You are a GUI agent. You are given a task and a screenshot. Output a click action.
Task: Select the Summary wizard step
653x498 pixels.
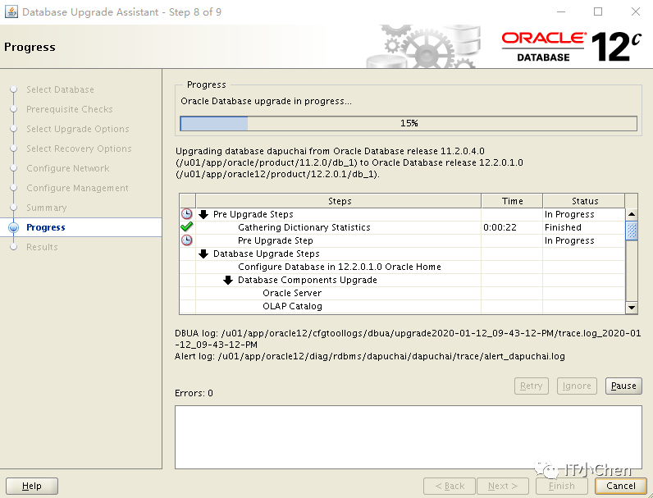pos(46,208)
